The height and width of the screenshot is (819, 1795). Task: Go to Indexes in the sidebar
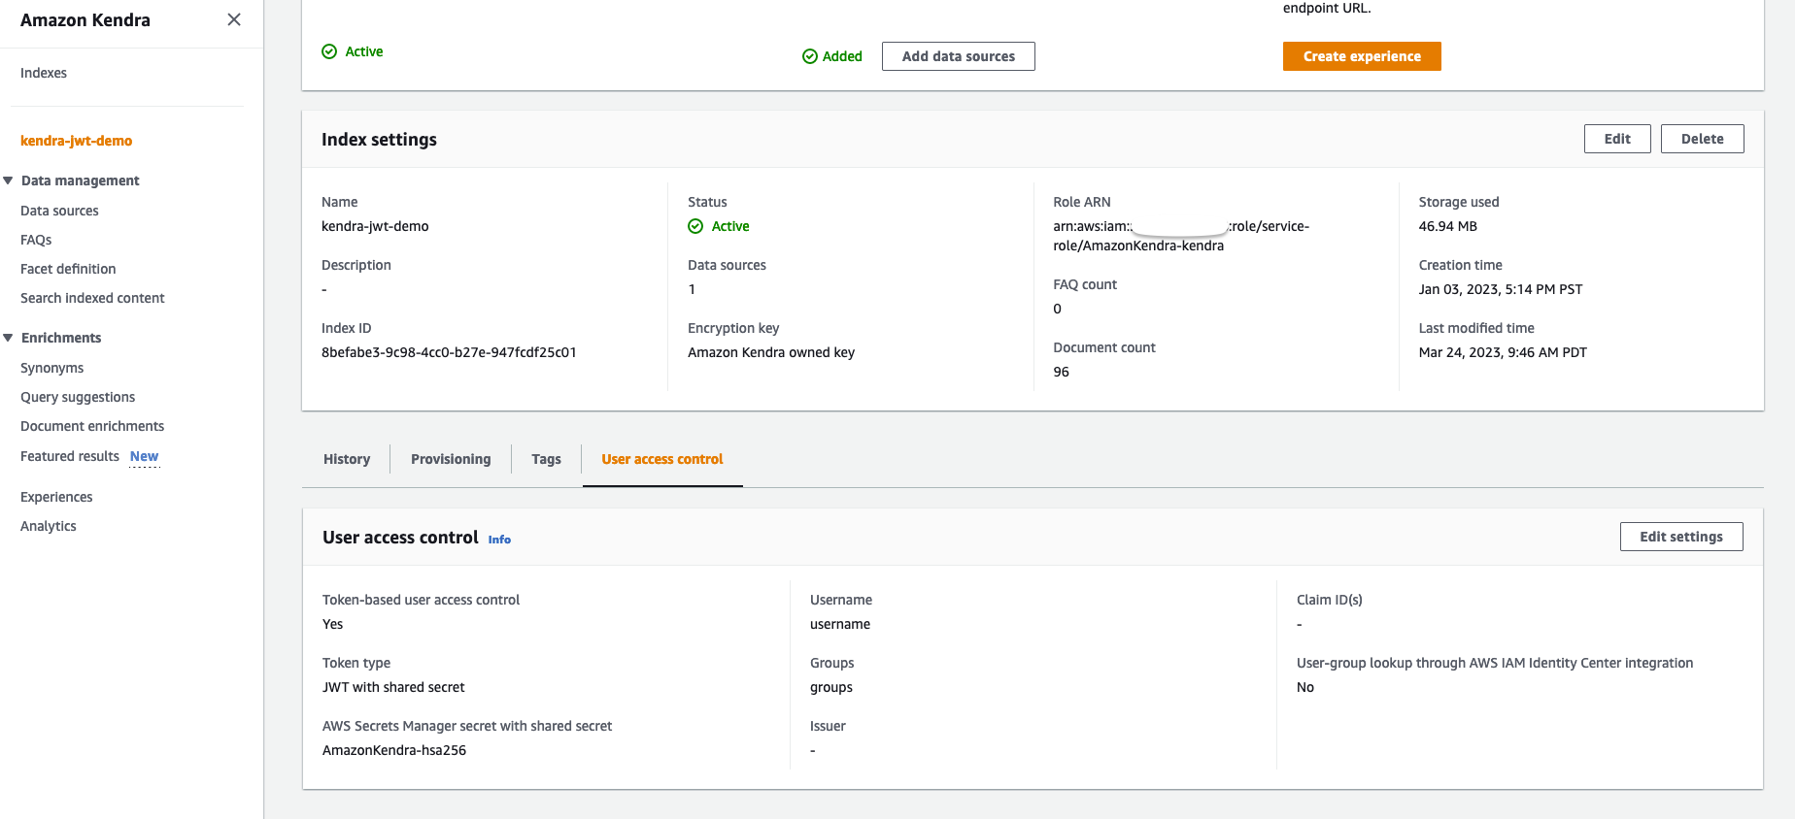44,73
